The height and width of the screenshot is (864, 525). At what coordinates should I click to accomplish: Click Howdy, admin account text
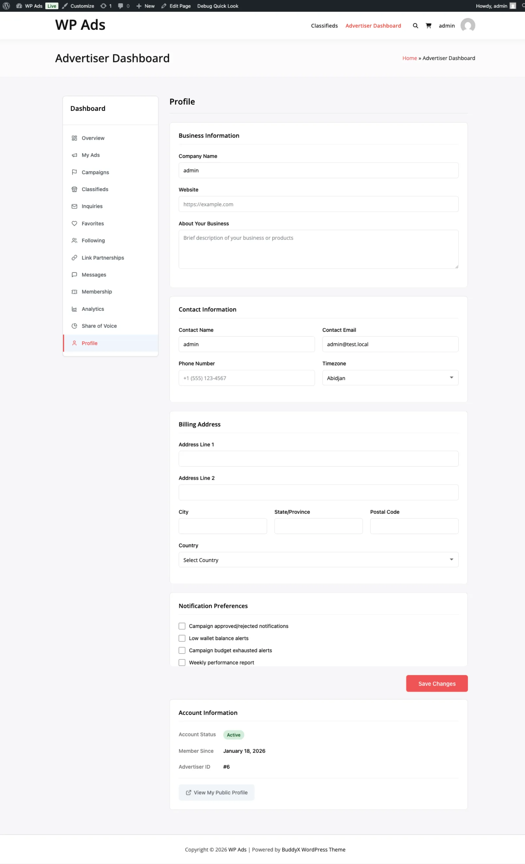[x=491, y=6]
